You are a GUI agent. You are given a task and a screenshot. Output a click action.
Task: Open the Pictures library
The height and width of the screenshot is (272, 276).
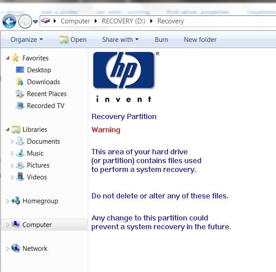tap(38, 165)
